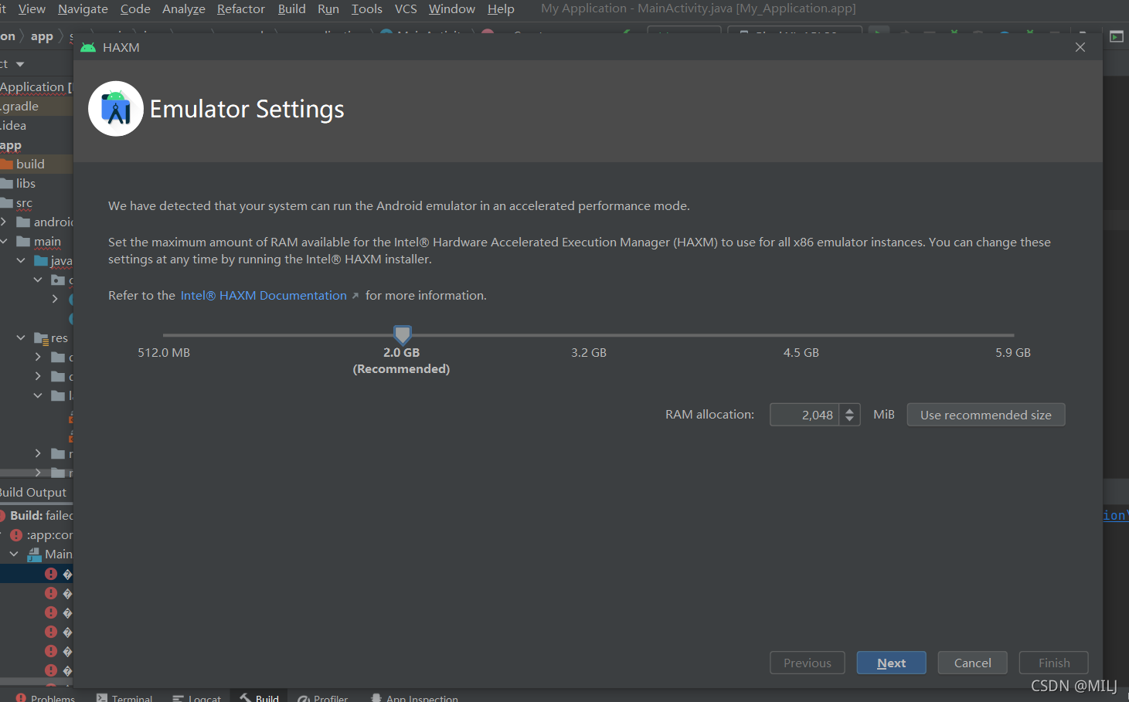
Task: Close the HAXM dialog with the X
Action: (1080, 47)
